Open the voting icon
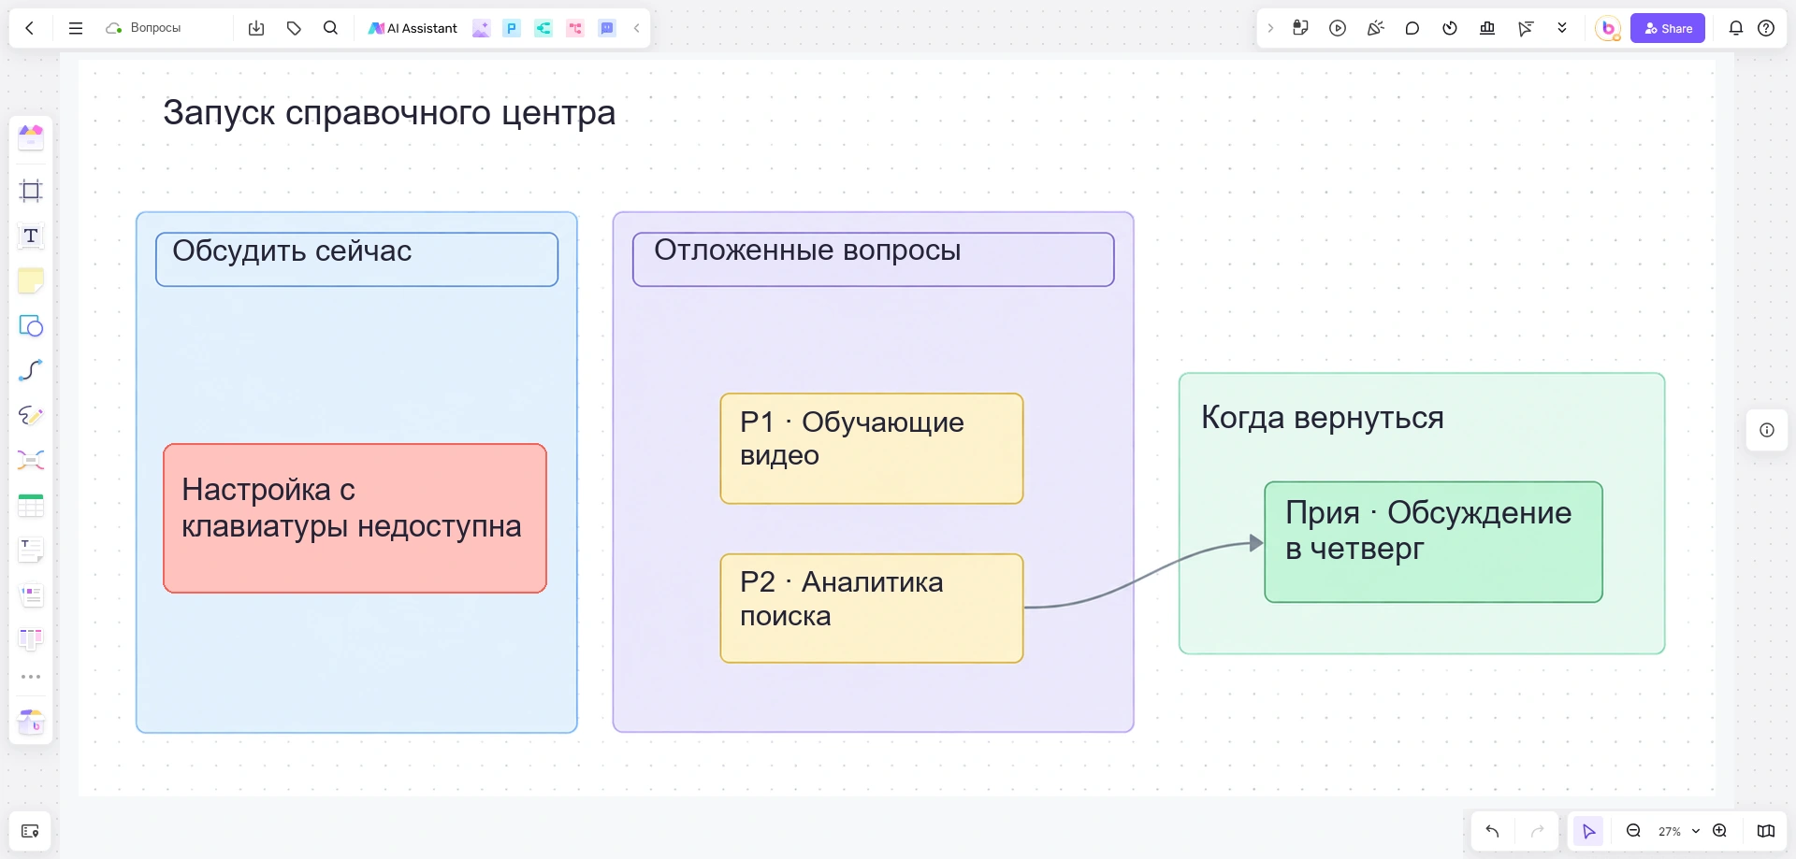Viewport: 1796px width, 859px height. [x=1487, y=28]
